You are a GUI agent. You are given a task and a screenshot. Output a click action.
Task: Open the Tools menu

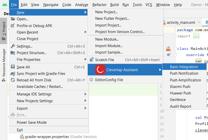137,5
